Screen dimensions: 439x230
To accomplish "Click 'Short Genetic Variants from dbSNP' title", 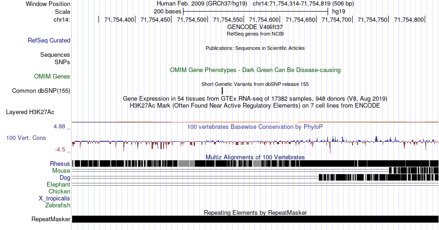I will click(255, 84).
